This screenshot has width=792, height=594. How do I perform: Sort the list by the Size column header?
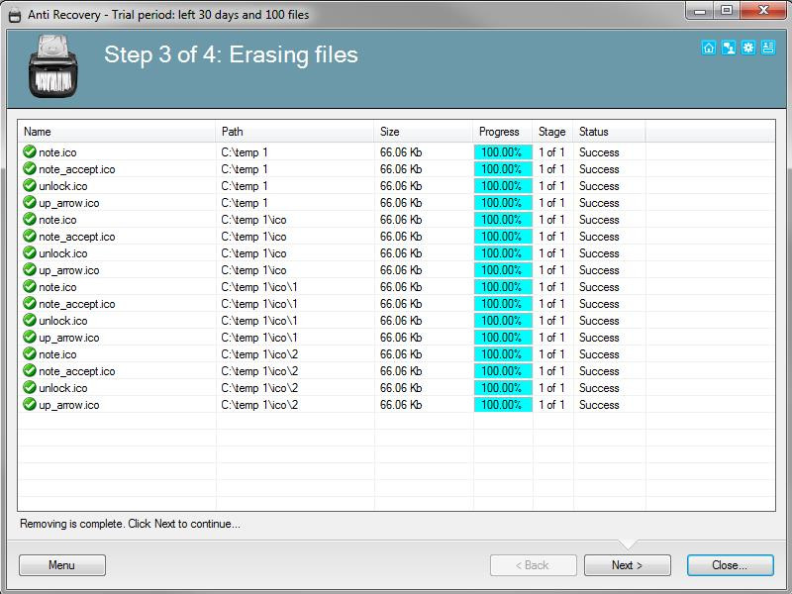(x=424, y=132)
